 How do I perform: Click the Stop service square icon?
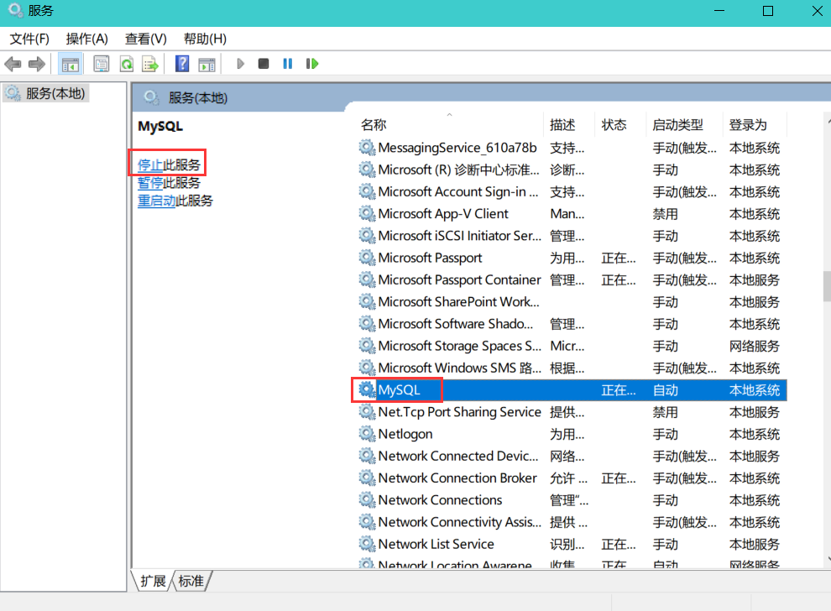pos(264,64)
